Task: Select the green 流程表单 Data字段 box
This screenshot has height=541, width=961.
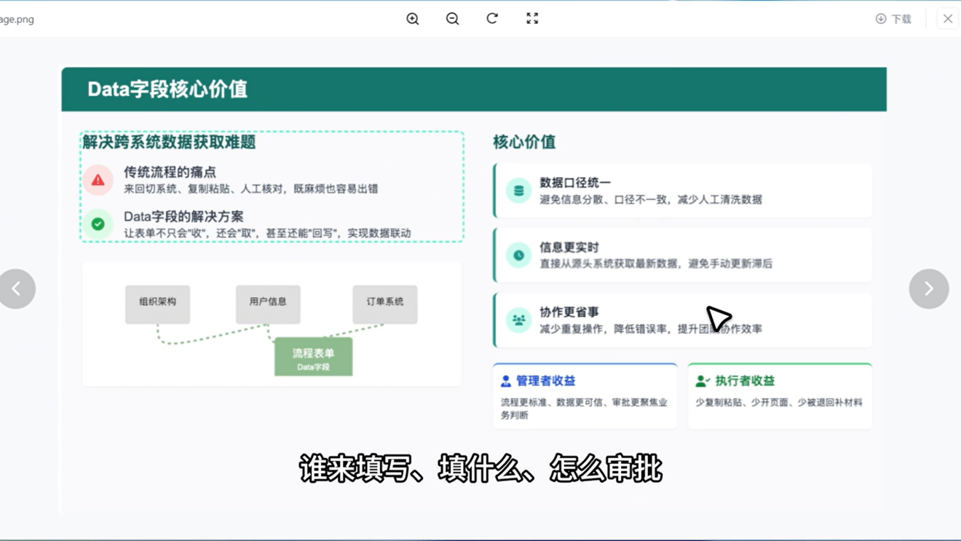Action: pyautogui.click(x=314, y=357)
